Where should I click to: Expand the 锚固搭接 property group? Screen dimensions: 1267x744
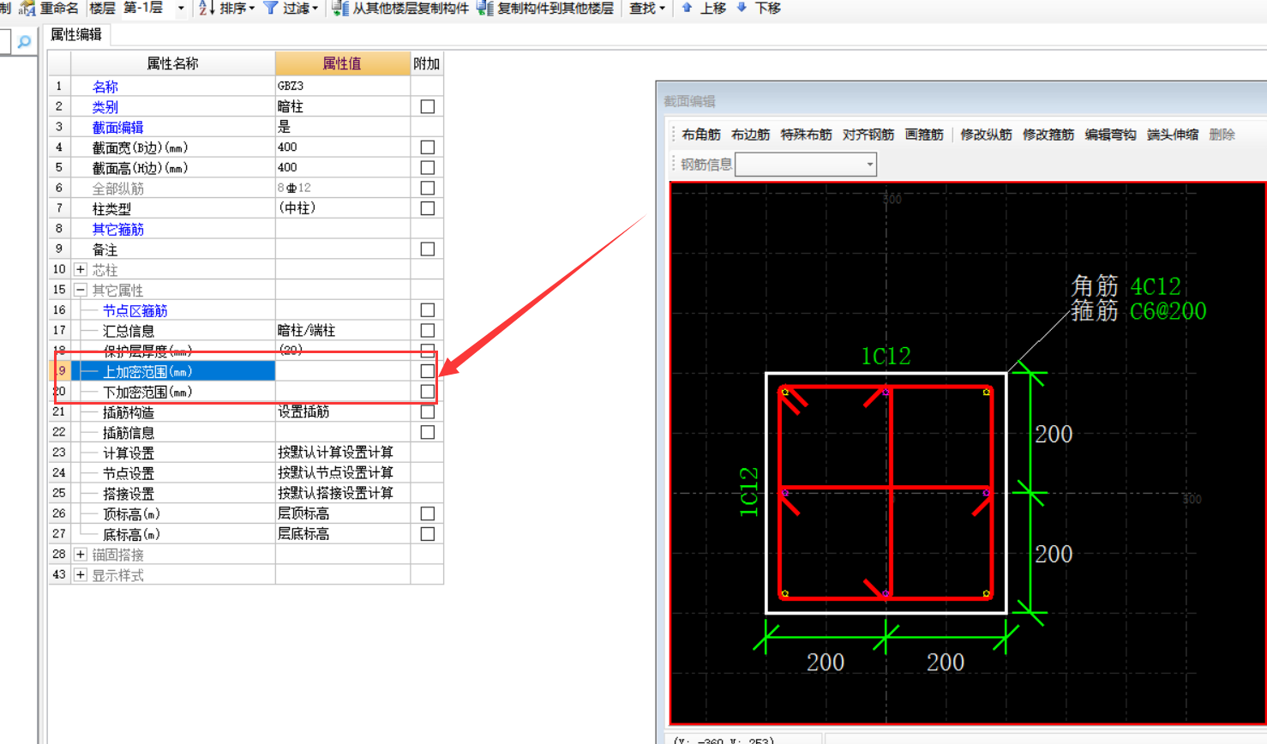tap(81, 555)
